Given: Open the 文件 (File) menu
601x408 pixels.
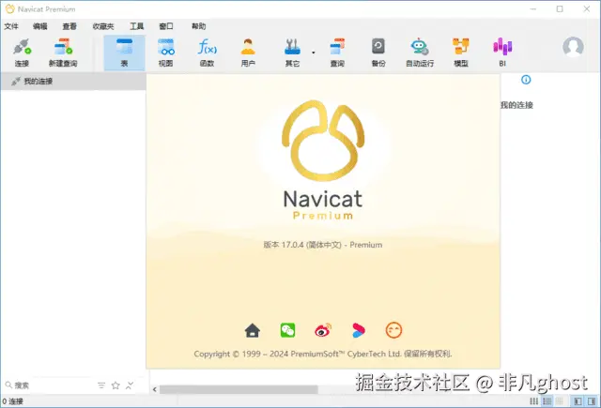Looking at the screenshot, I should (11, 26).
